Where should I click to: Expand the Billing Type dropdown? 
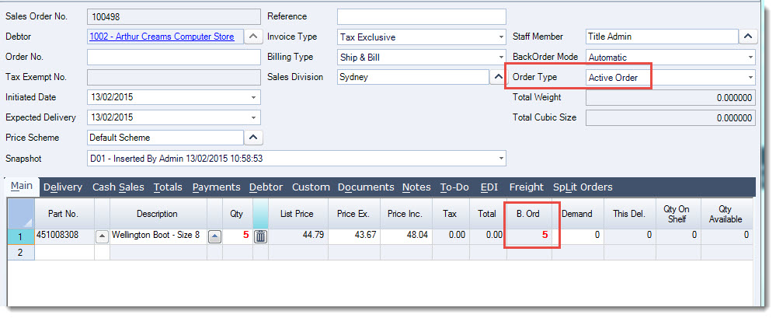click(500, 57)
